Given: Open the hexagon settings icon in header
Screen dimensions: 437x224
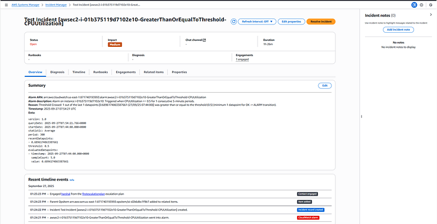Looking at the screenshot, I should [430, 5].
